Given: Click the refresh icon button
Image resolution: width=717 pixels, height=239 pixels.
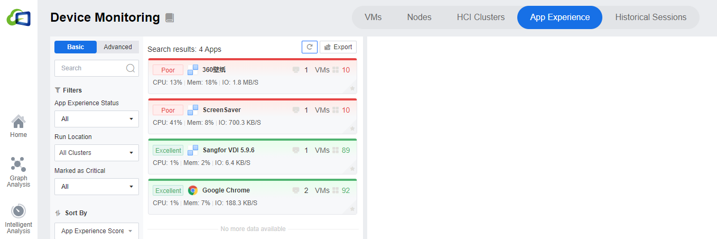Looking at the screenshot, I should point(310,47).
